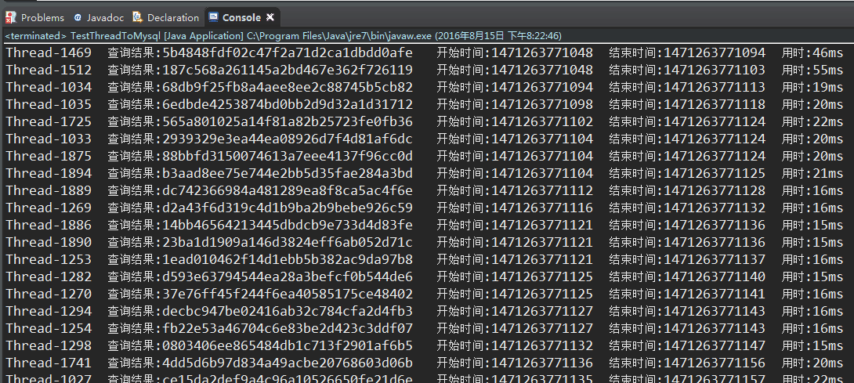Click hash b3aad8ee75e744e2bb5d35fae284a3bd
Image resolution: width=854 pixels, height=383 pixels.
point(288,173)
